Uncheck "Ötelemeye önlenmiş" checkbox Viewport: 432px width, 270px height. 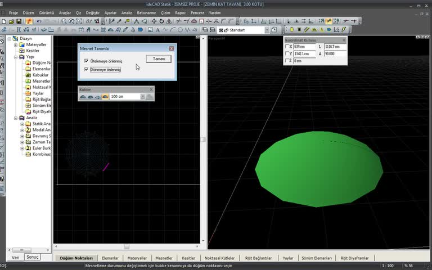click(x=86, y=61)
